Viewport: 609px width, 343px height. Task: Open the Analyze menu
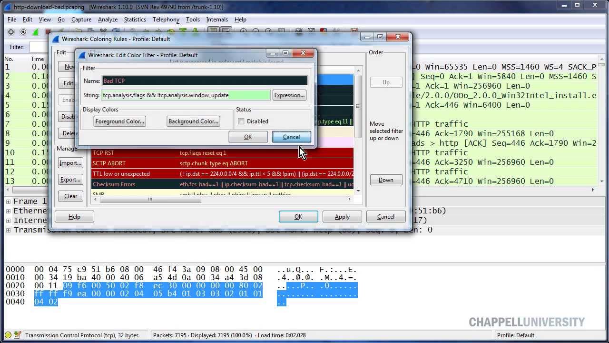[x=108, y=20]
